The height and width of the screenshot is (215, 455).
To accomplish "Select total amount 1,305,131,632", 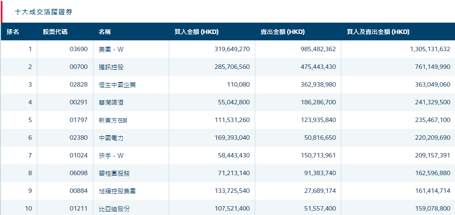I will [430, 49].
